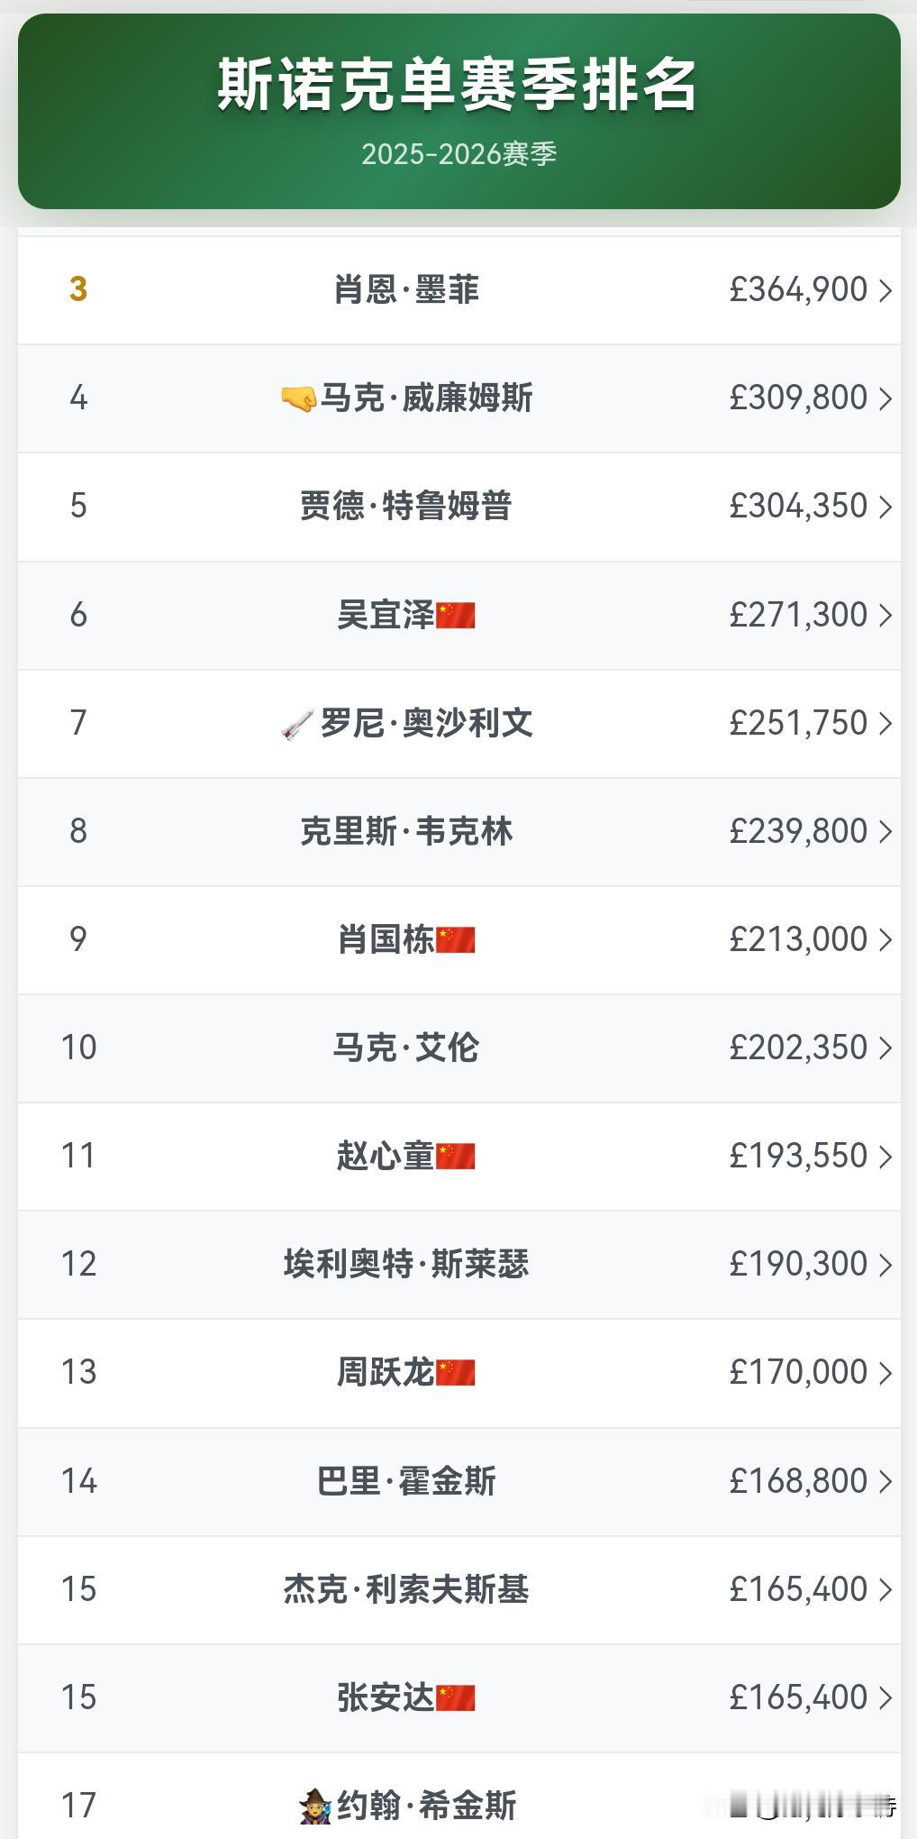Select the 克里斯·韦克林 row name

(x=406, y=831)
